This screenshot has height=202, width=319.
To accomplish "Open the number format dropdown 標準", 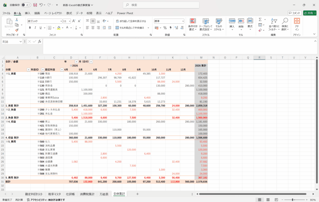I will pyautogui.click(x=183, y=21).
